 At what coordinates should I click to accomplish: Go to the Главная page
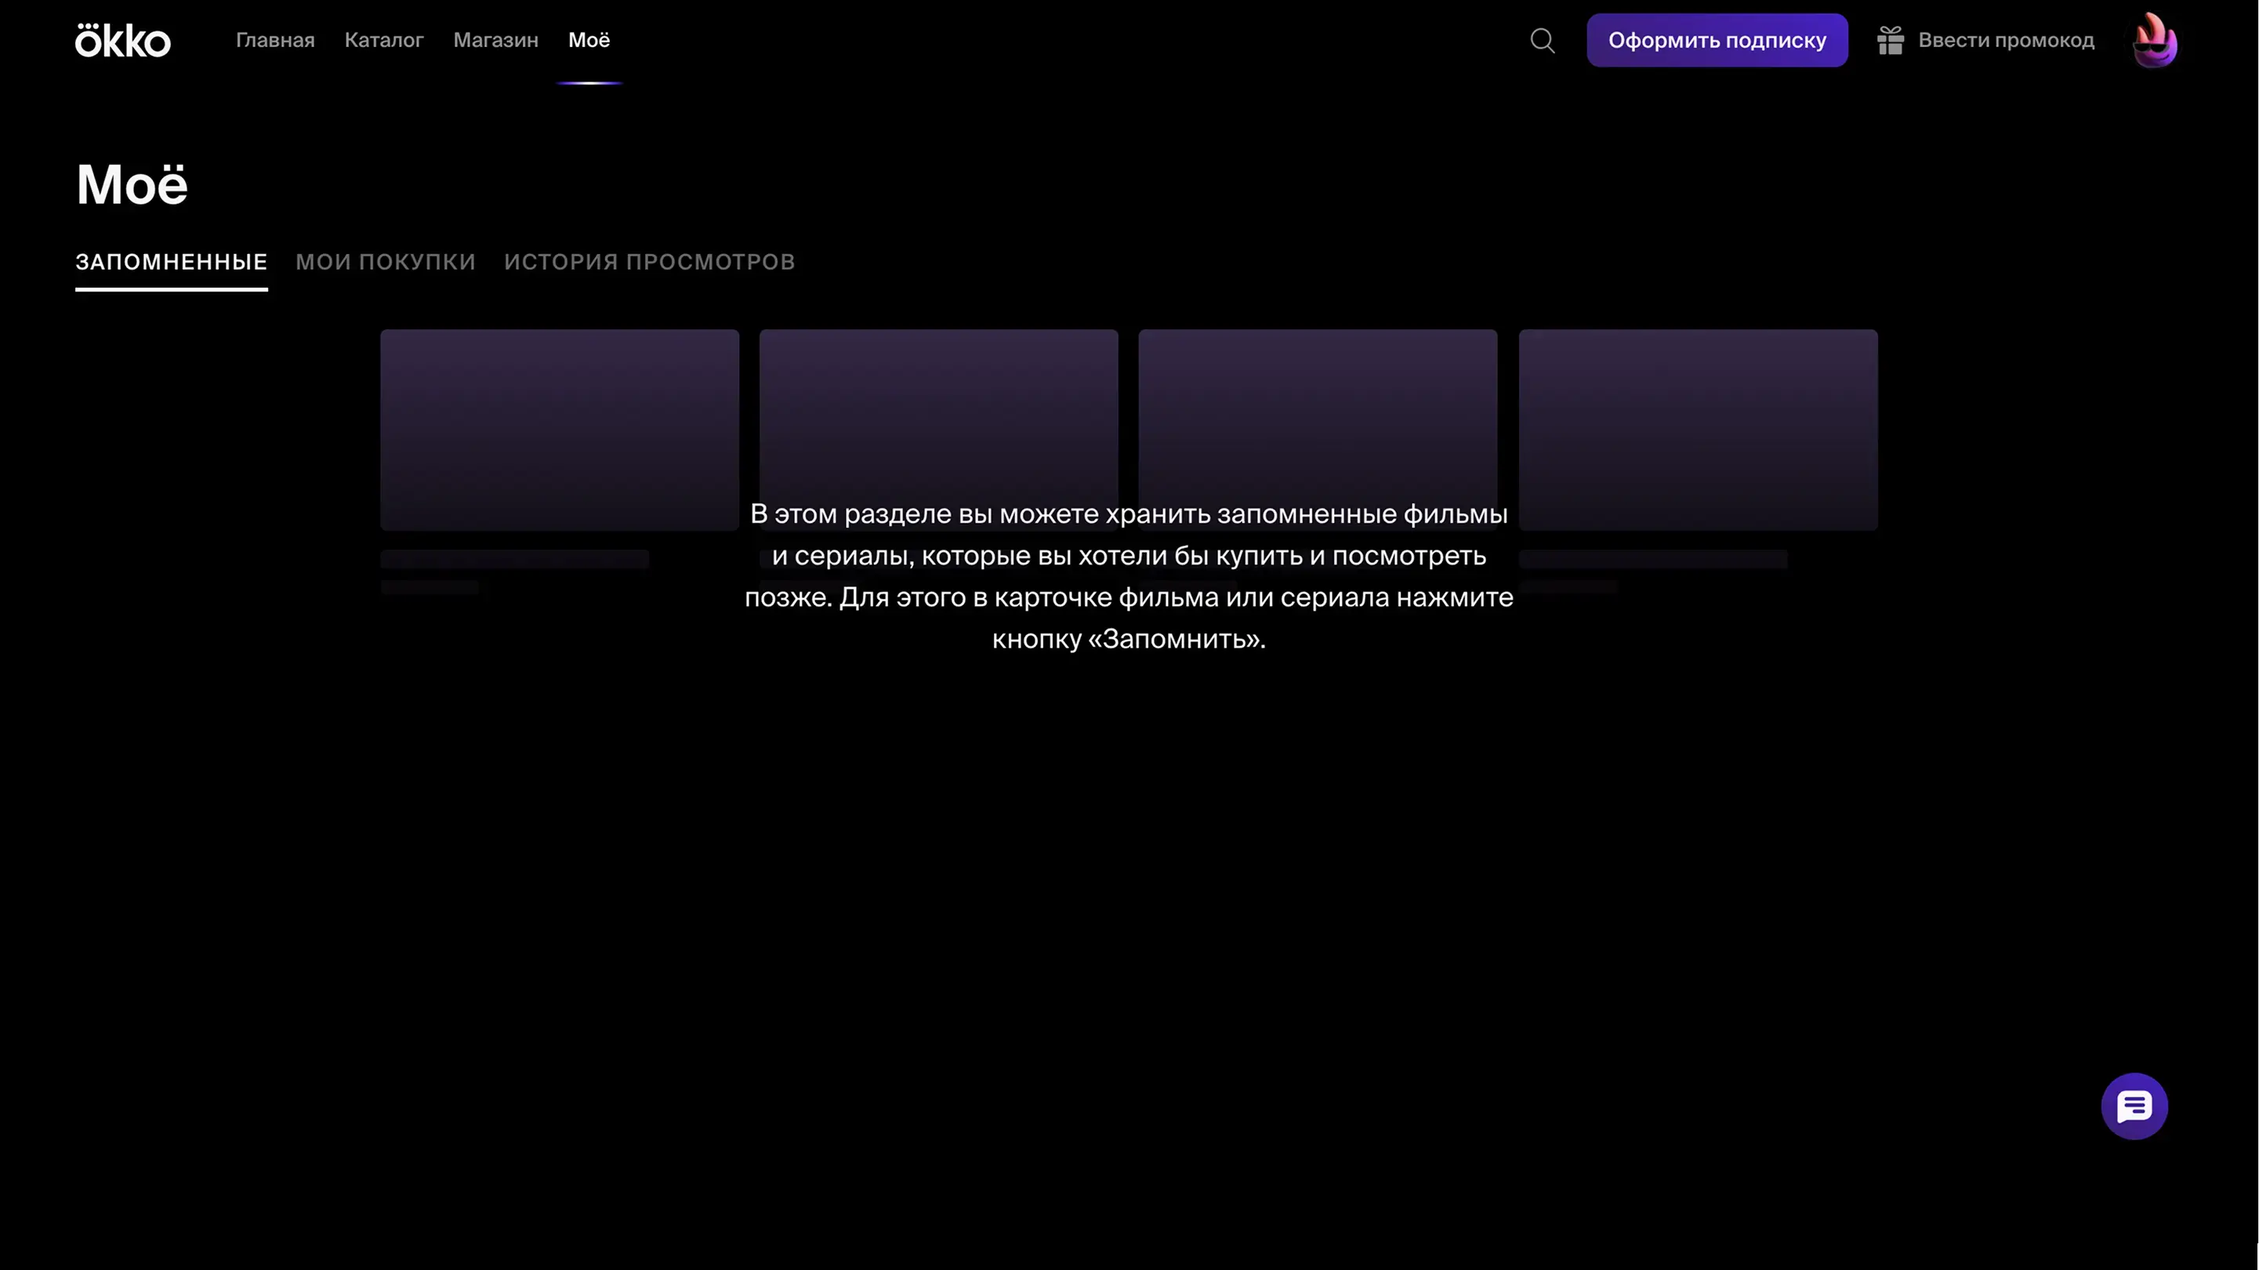pos(274,40)
